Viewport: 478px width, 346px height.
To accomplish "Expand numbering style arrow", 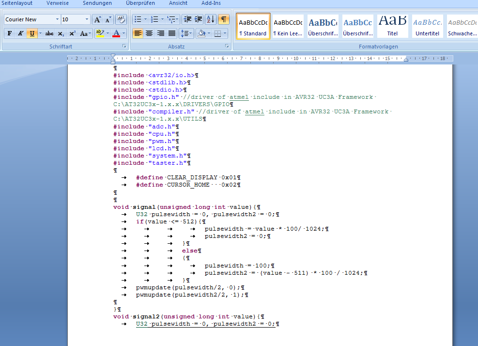I will coord(162,19).
